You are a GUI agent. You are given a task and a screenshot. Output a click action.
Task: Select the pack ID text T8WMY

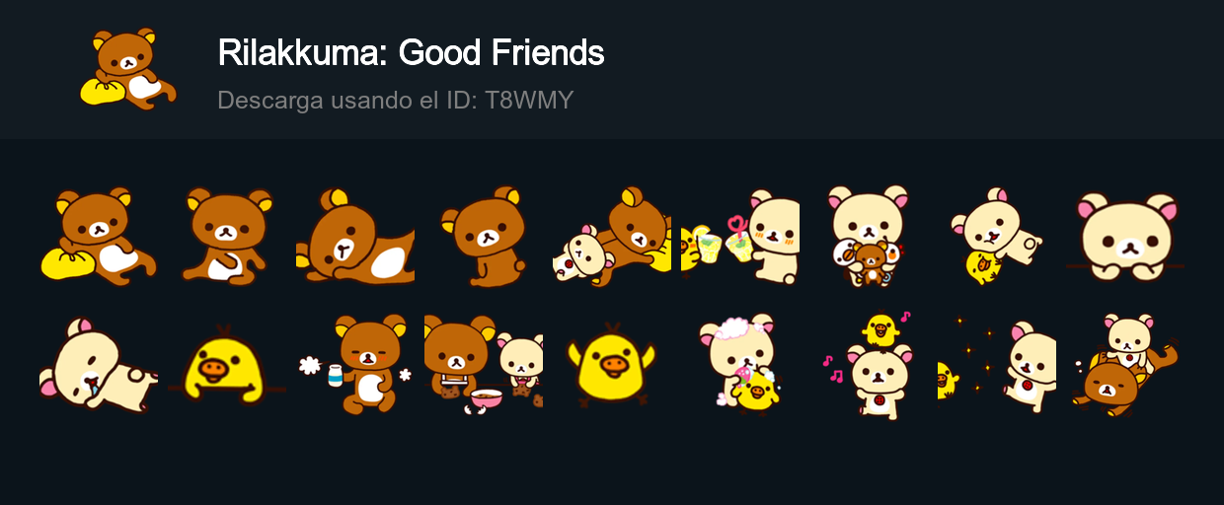[529, 100]
